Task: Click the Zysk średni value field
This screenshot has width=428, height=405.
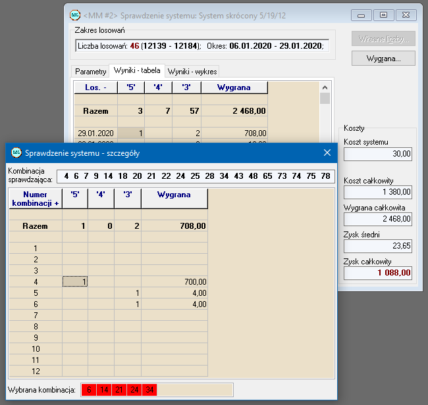Action: tap(379, 246)
